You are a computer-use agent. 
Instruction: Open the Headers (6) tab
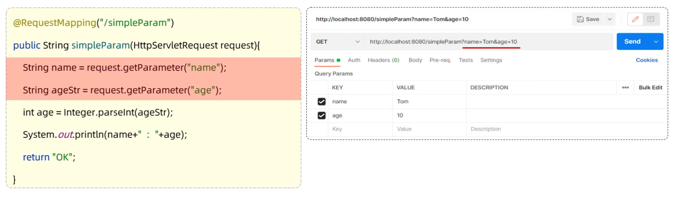383,60
